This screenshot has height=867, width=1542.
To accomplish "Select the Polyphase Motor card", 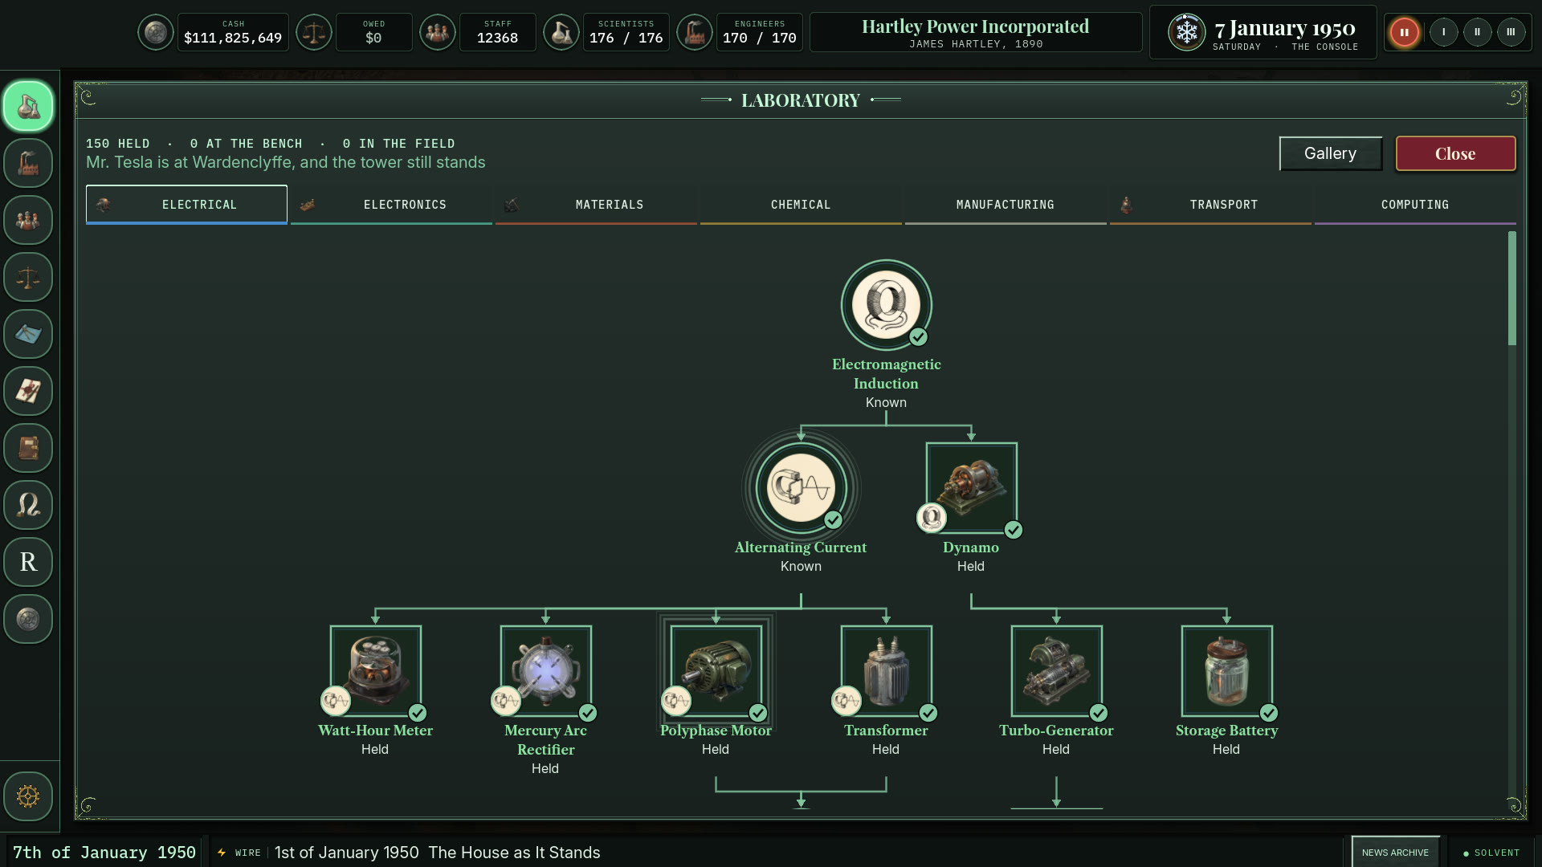I will (716, 671).
